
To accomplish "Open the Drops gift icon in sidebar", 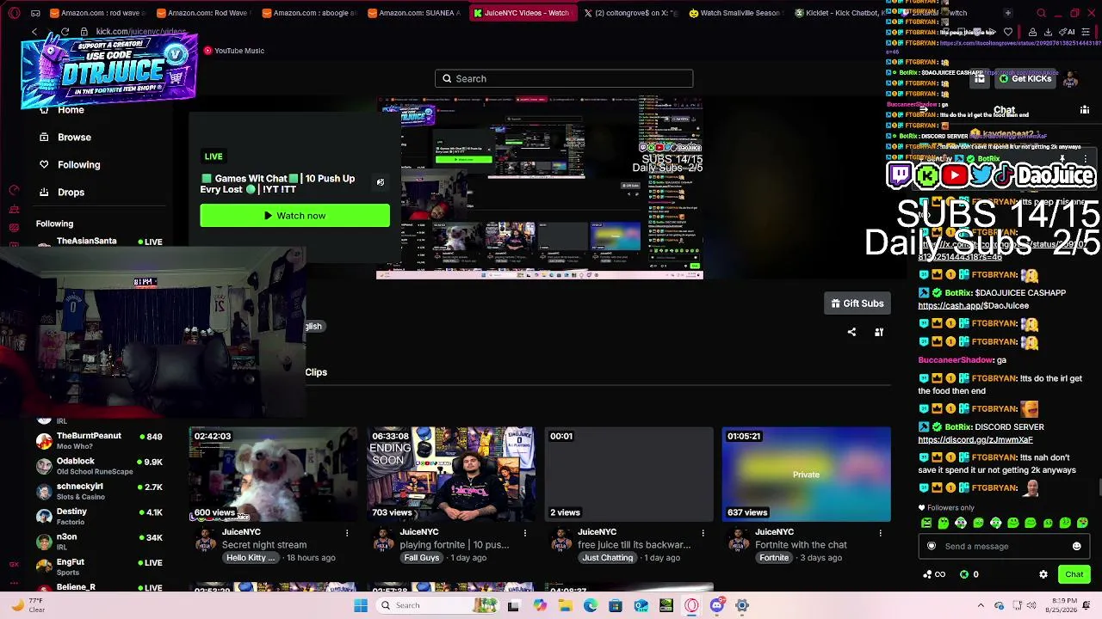I will 44,193.
